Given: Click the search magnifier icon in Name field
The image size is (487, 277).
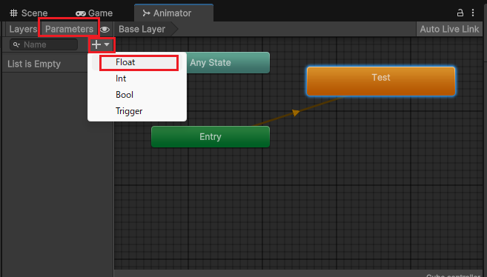Looking at the screenshot, I should (x=16, y=44).
